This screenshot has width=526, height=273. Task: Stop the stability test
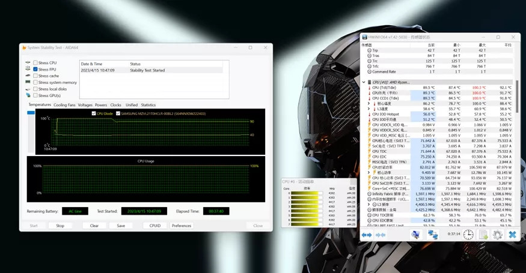[60, 226]
